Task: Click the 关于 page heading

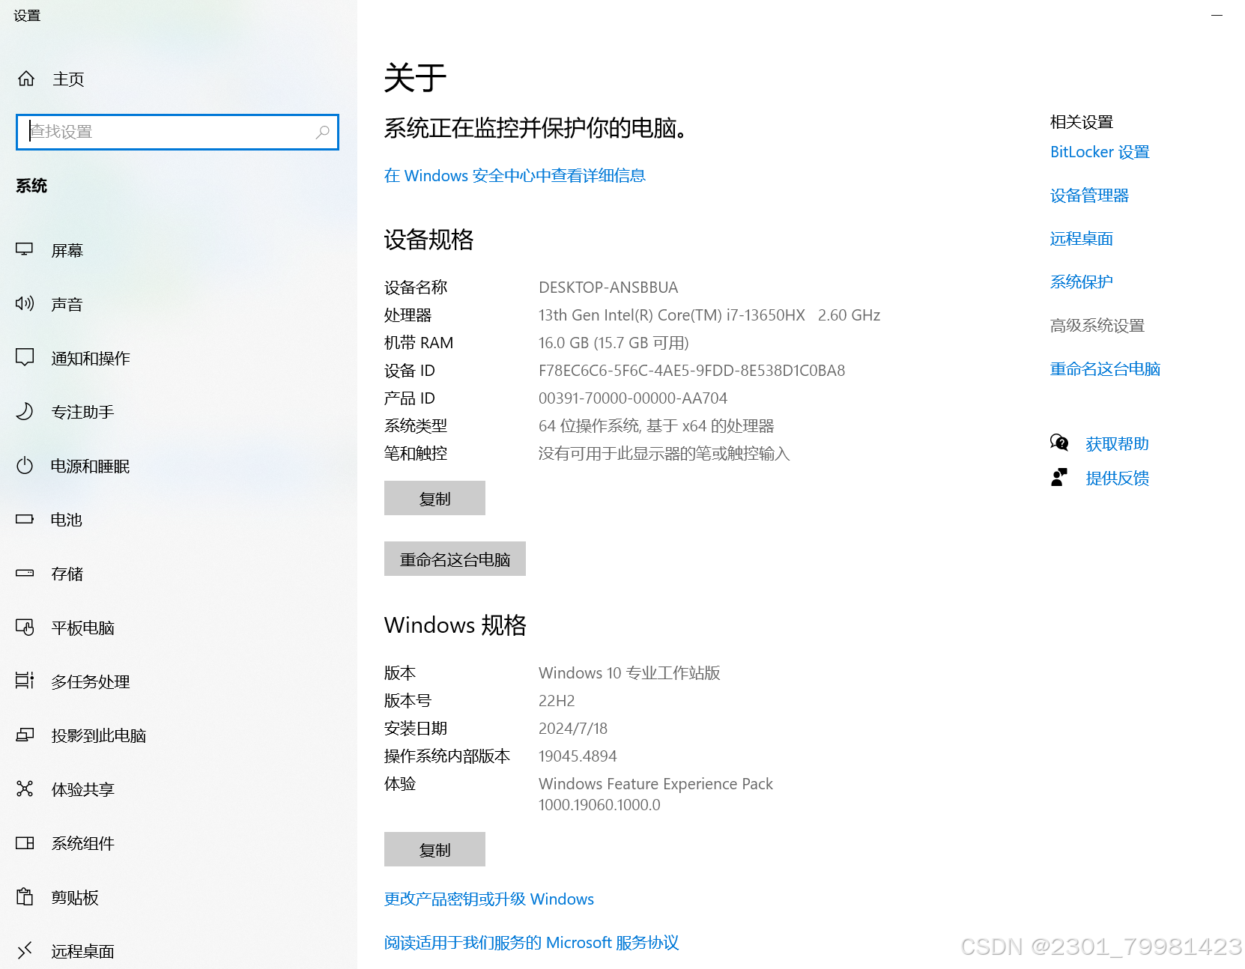Action: 415,78
